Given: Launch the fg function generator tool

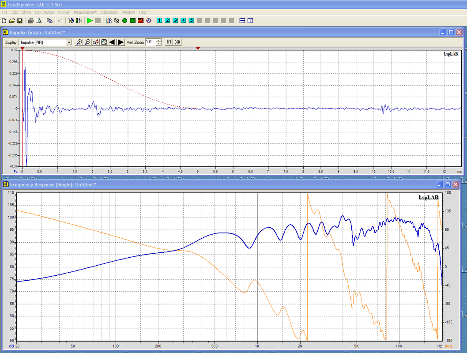Looking at the screenshot, I should (117, 21).
